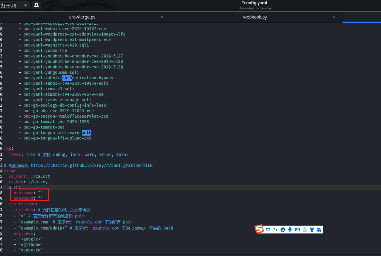The width and height of the screenshot is (381, 256).
Task: Toggle punctuation mode on Sogou bar
Action: click(275, 230)
